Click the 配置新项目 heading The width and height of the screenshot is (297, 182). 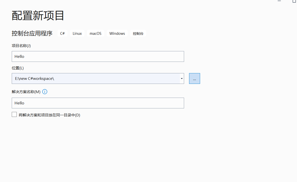click(38, 16)
